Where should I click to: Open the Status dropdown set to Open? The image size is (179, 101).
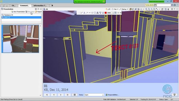[x=94, y=95]
